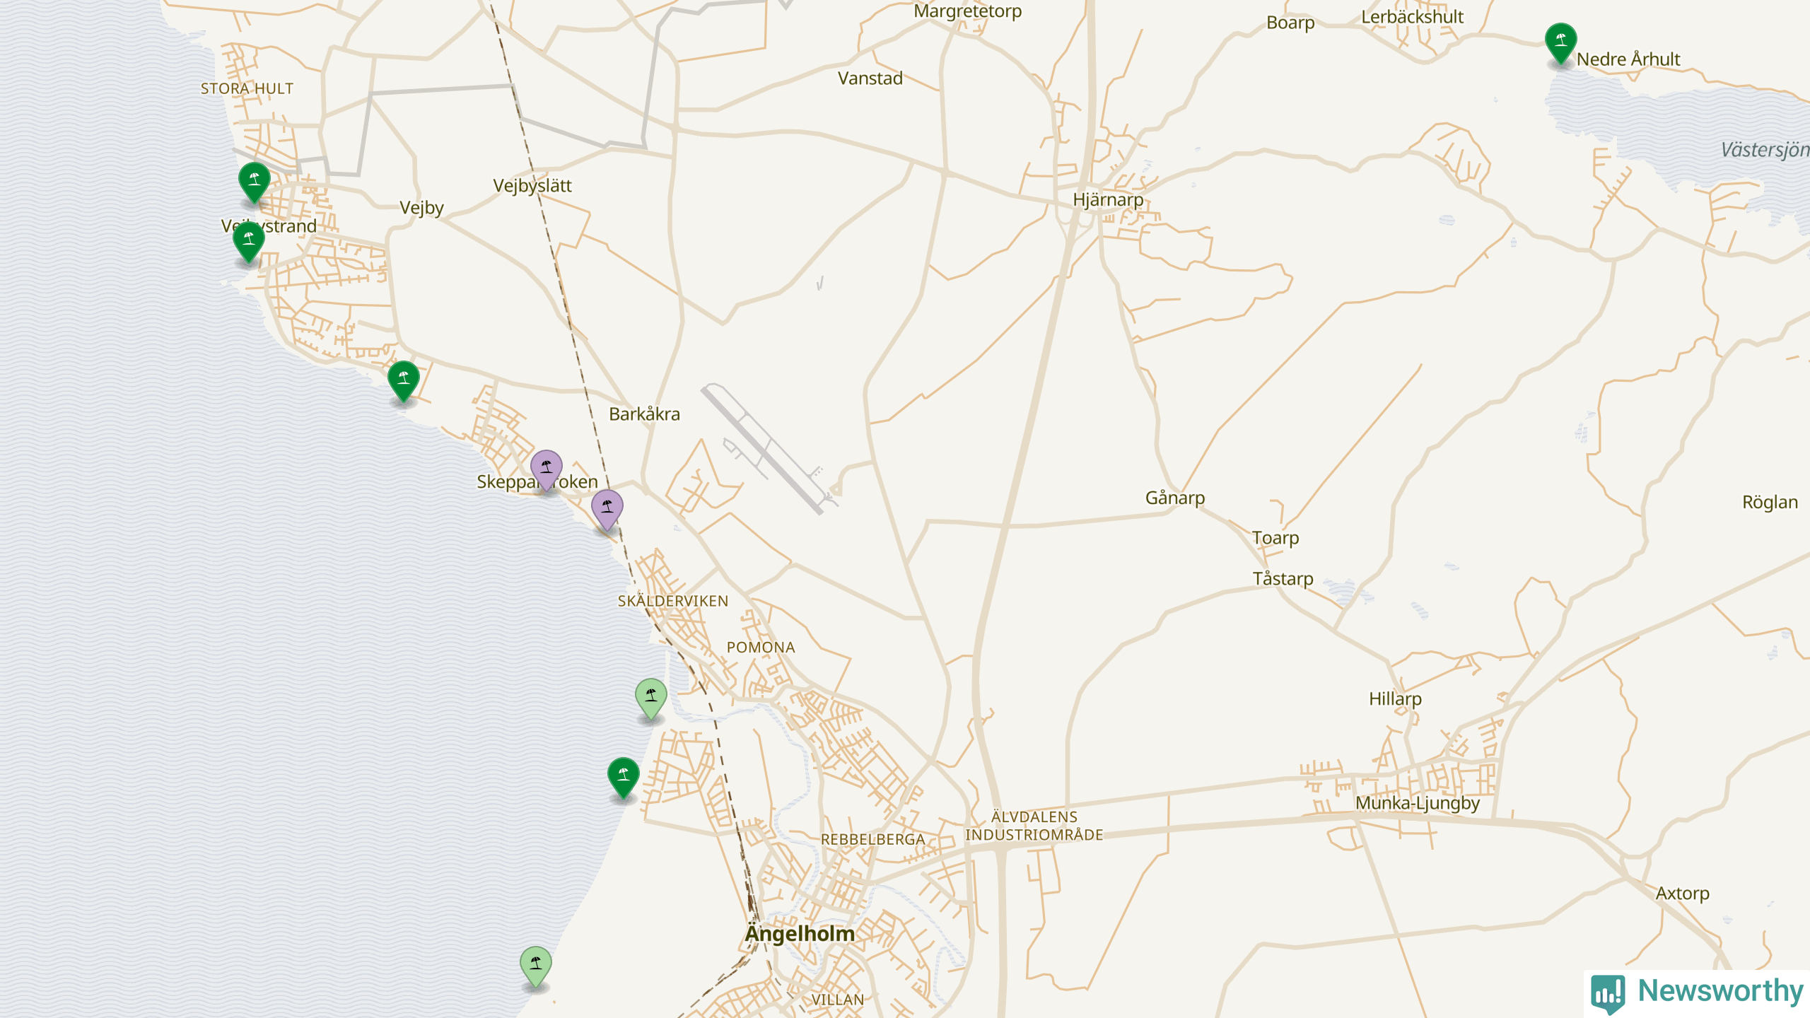Click the Vanstad label
Screen dimensions: 1810x1018
pos(870,78)
